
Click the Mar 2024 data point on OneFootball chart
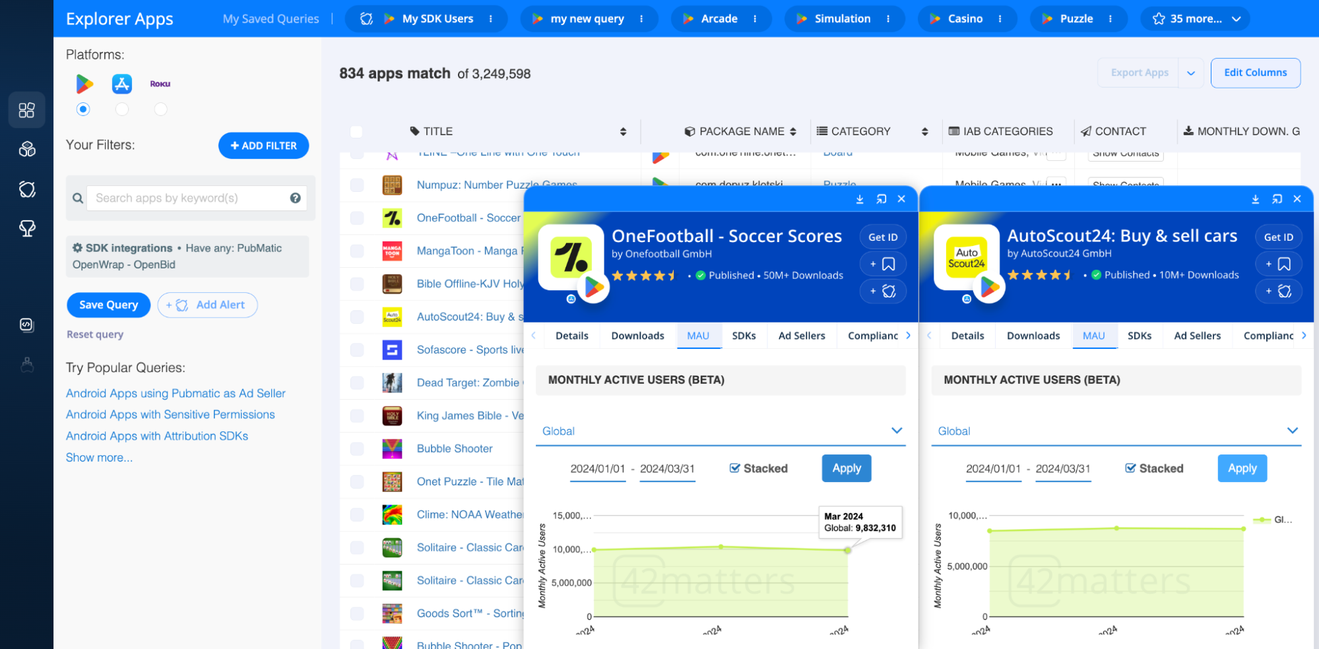848,550
